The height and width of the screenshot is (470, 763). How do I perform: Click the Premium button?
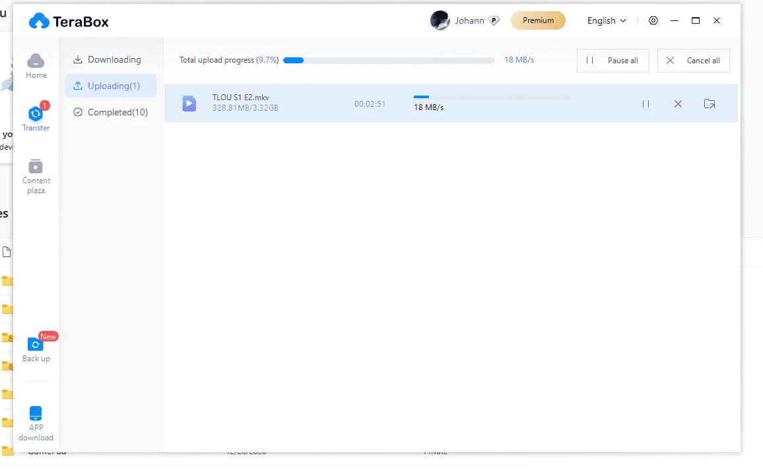point(538,20)
